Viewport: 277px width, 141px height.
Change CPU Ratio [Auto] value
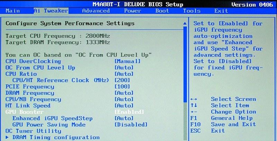(x=124, y=74)
